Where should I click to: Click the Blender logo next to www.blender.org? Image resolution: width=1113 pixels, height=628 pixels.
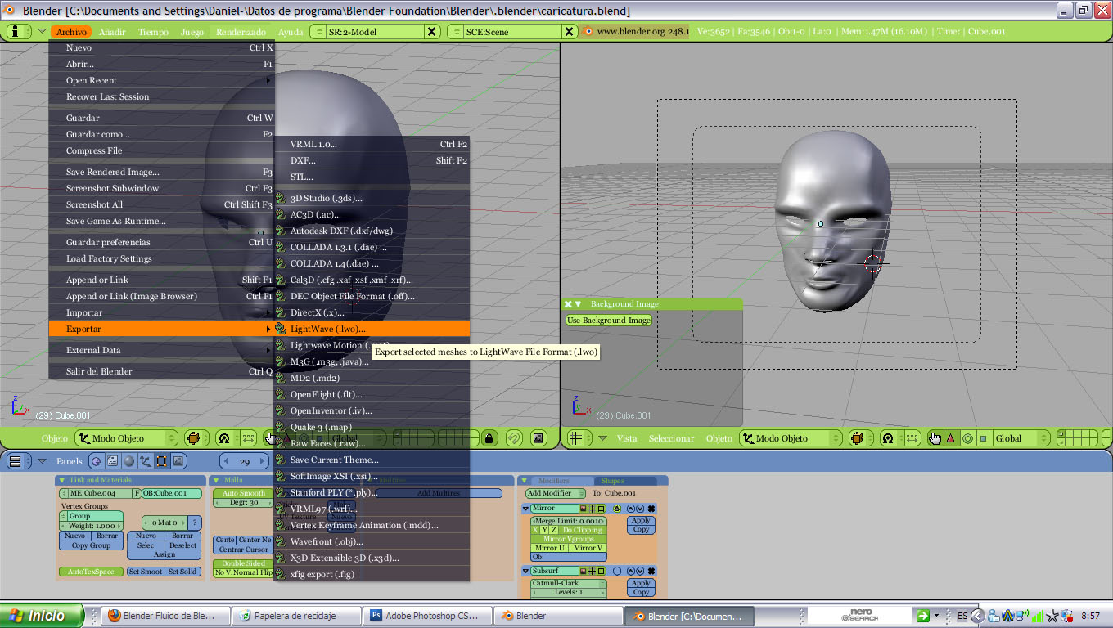pos(588,32)
